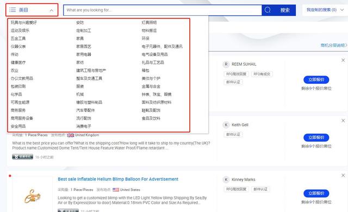Select 电子元器件、配件及通讯 category

coord(162,46)
